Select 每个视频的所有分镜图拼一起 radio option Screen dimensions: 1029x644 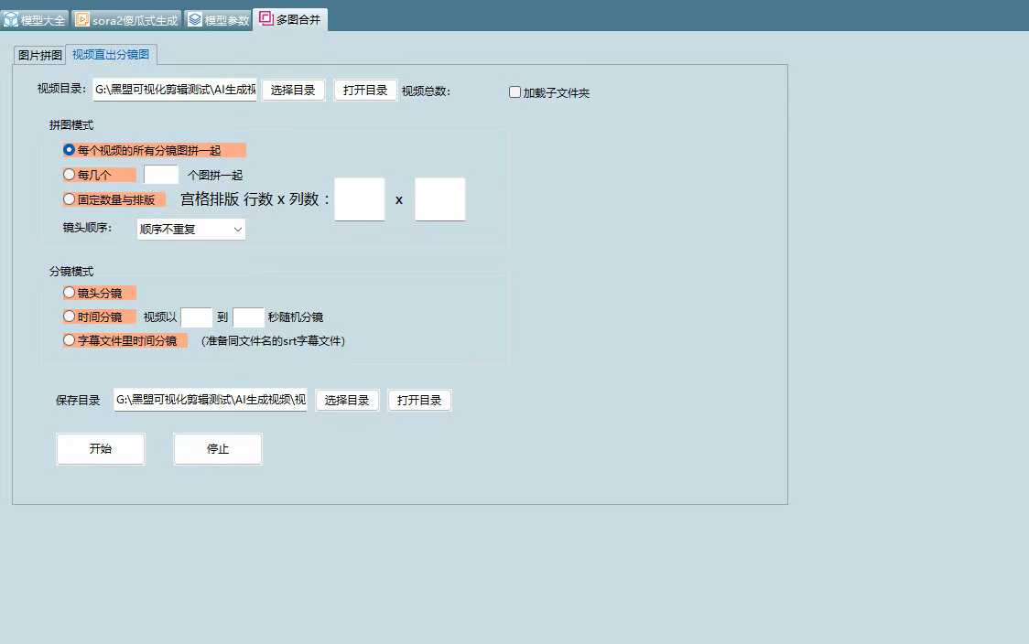click(70, 150)
